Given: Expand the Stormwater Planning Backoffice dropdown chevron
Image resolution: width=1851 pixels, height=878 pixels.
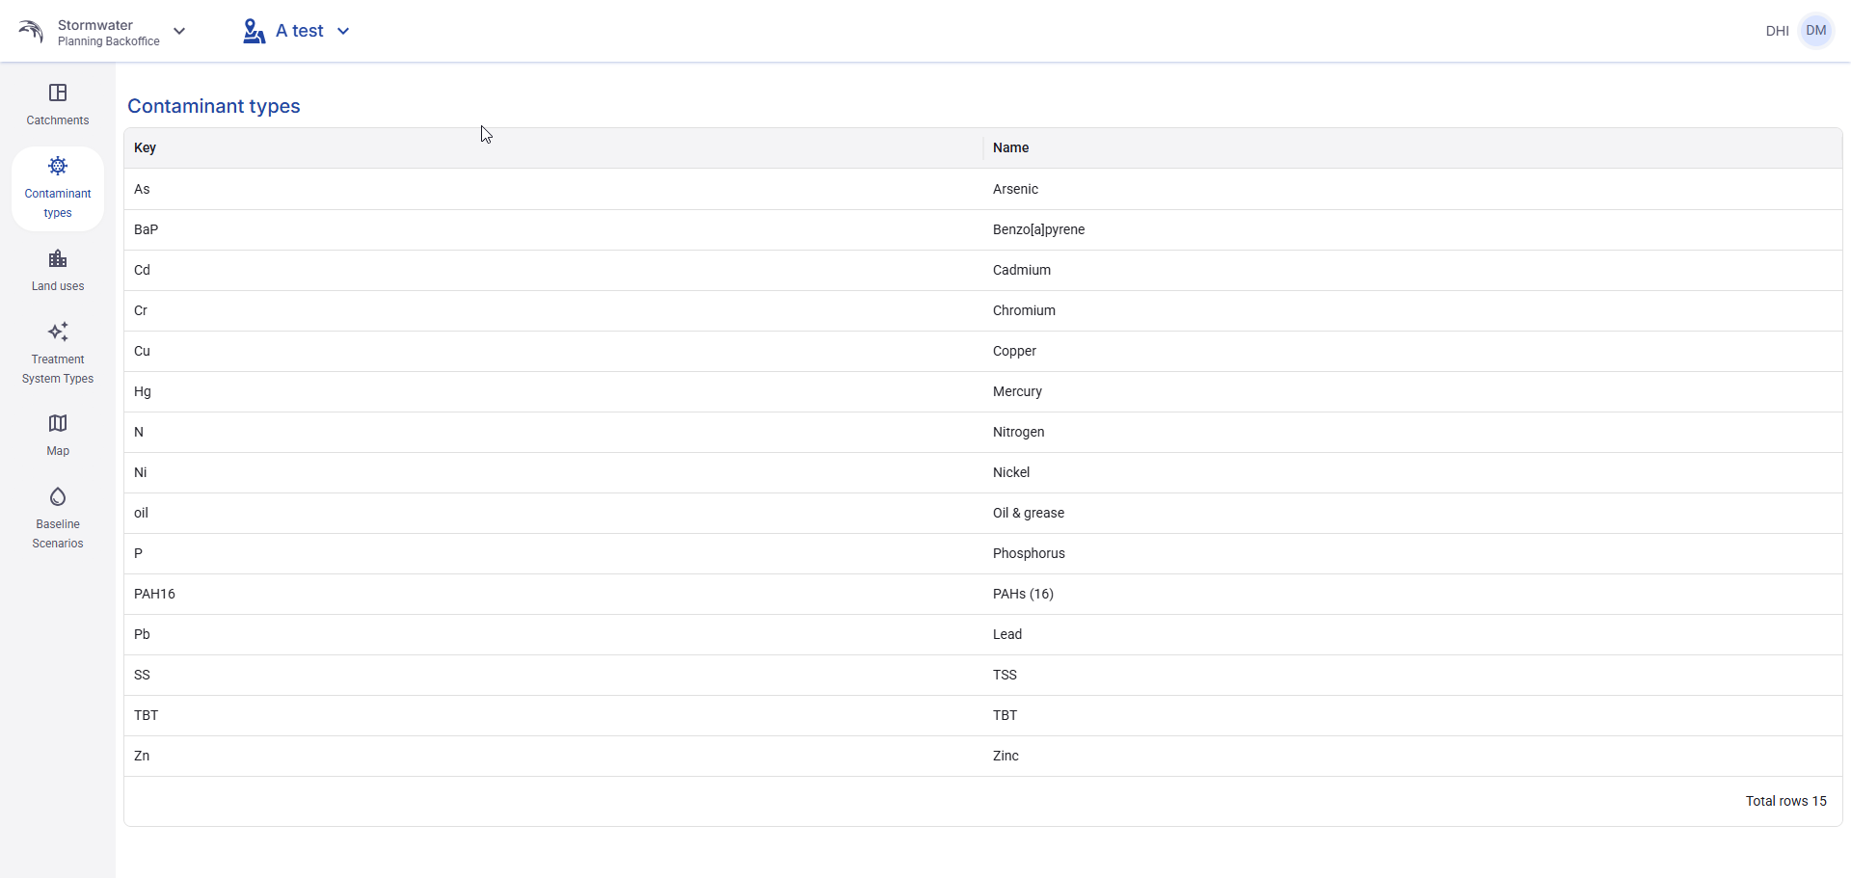Looking at the screenshot, I should [x=179, y=31].
